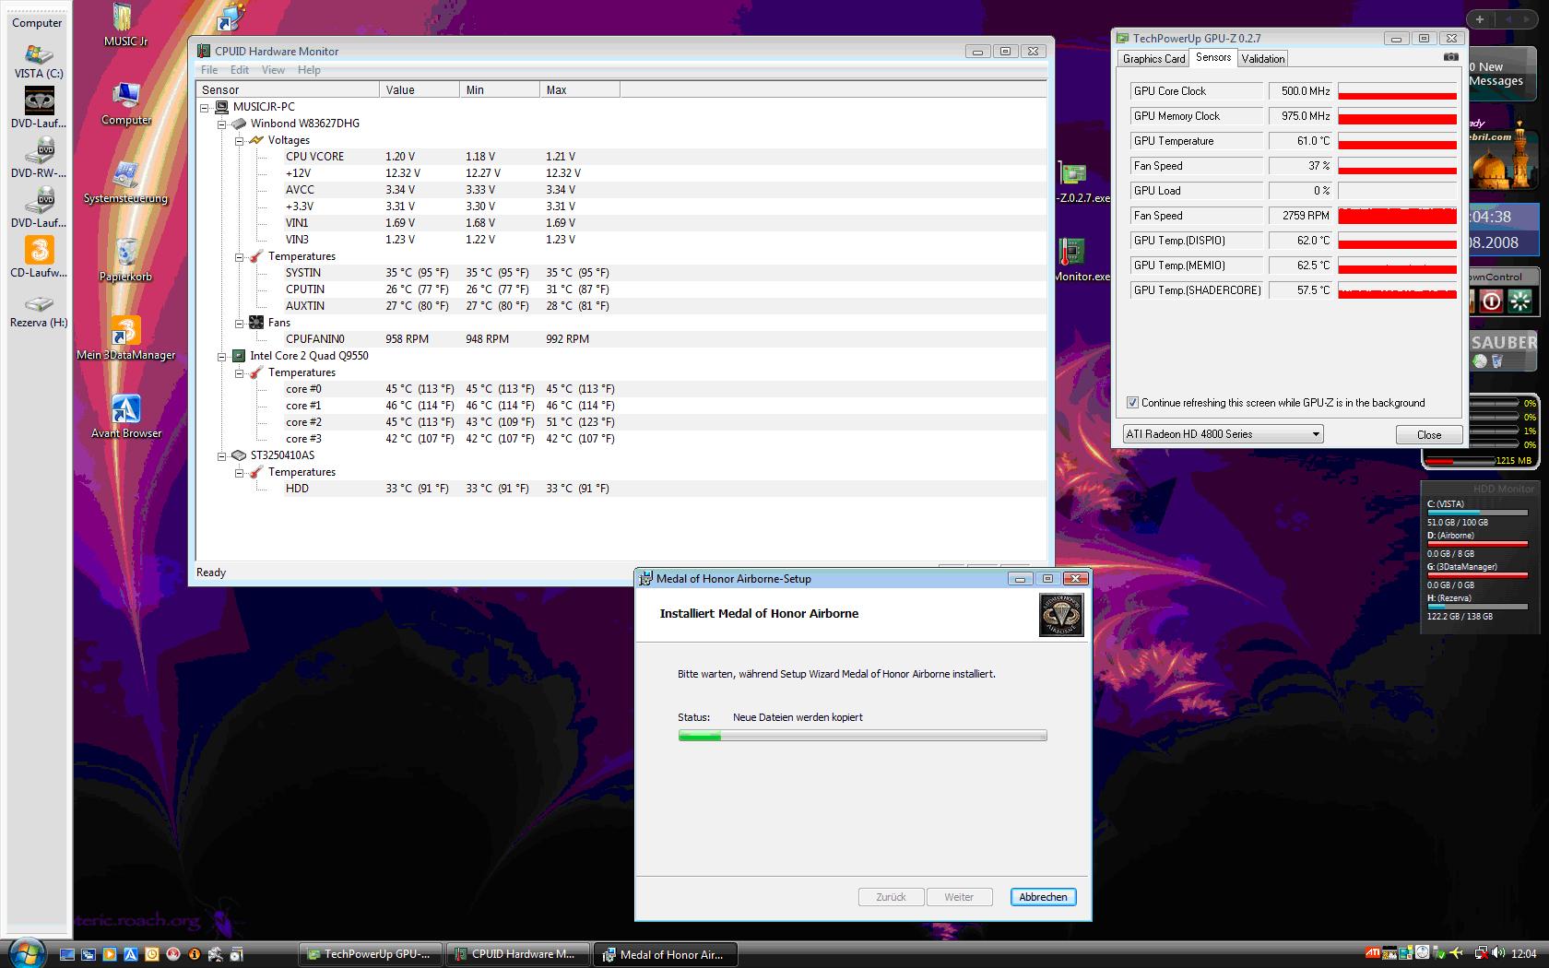Click the Max column header
The image size is (1549, 968).
(x=580, y=89)
